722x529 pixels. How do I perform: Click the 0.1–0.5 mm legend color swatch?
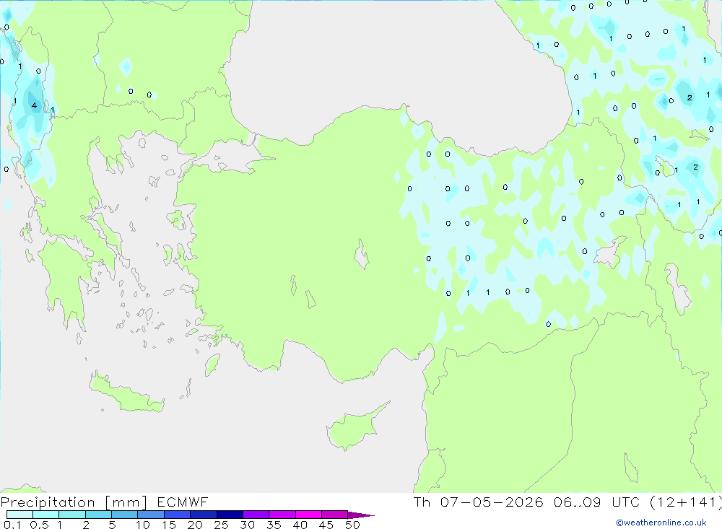point(19,515)
